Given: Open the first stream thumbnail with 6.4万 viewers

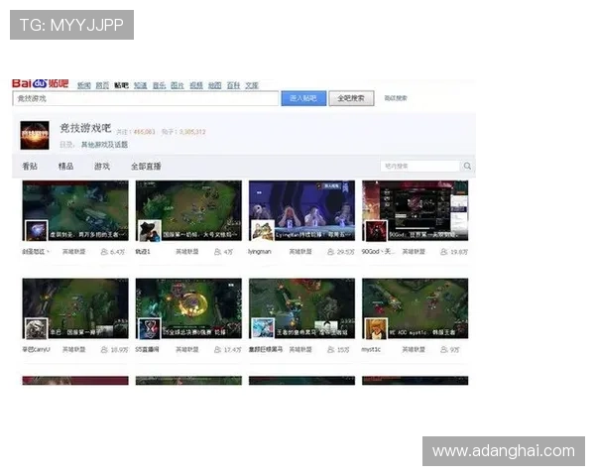Looking at the screenshot, I should 75,210.
